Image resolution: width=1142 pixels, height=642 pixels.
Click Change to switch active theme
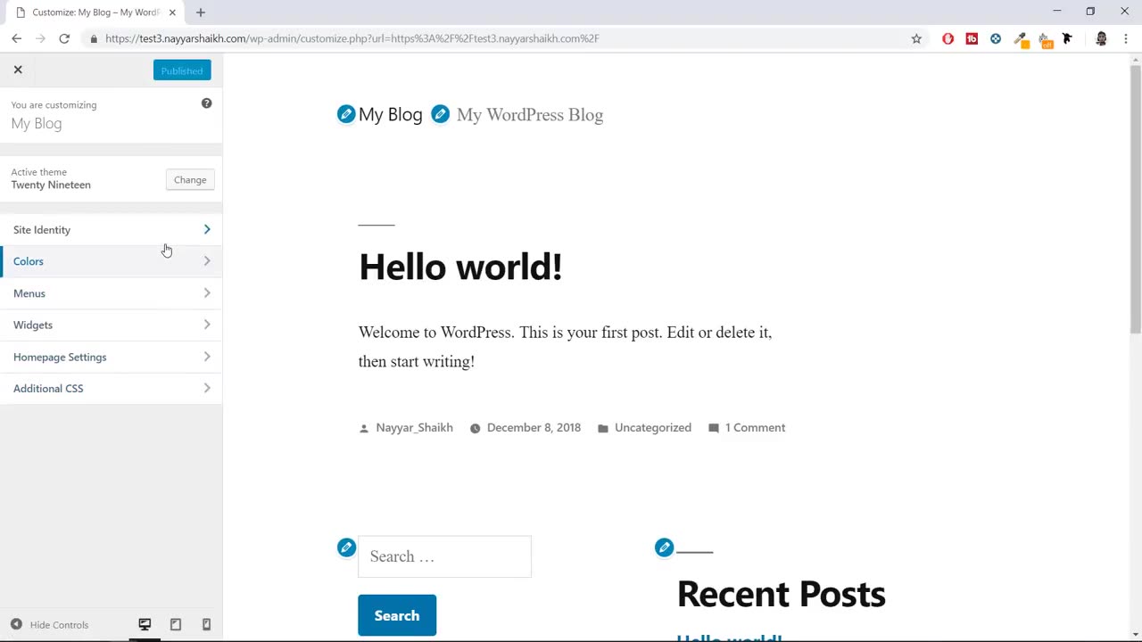coord(190,180)
